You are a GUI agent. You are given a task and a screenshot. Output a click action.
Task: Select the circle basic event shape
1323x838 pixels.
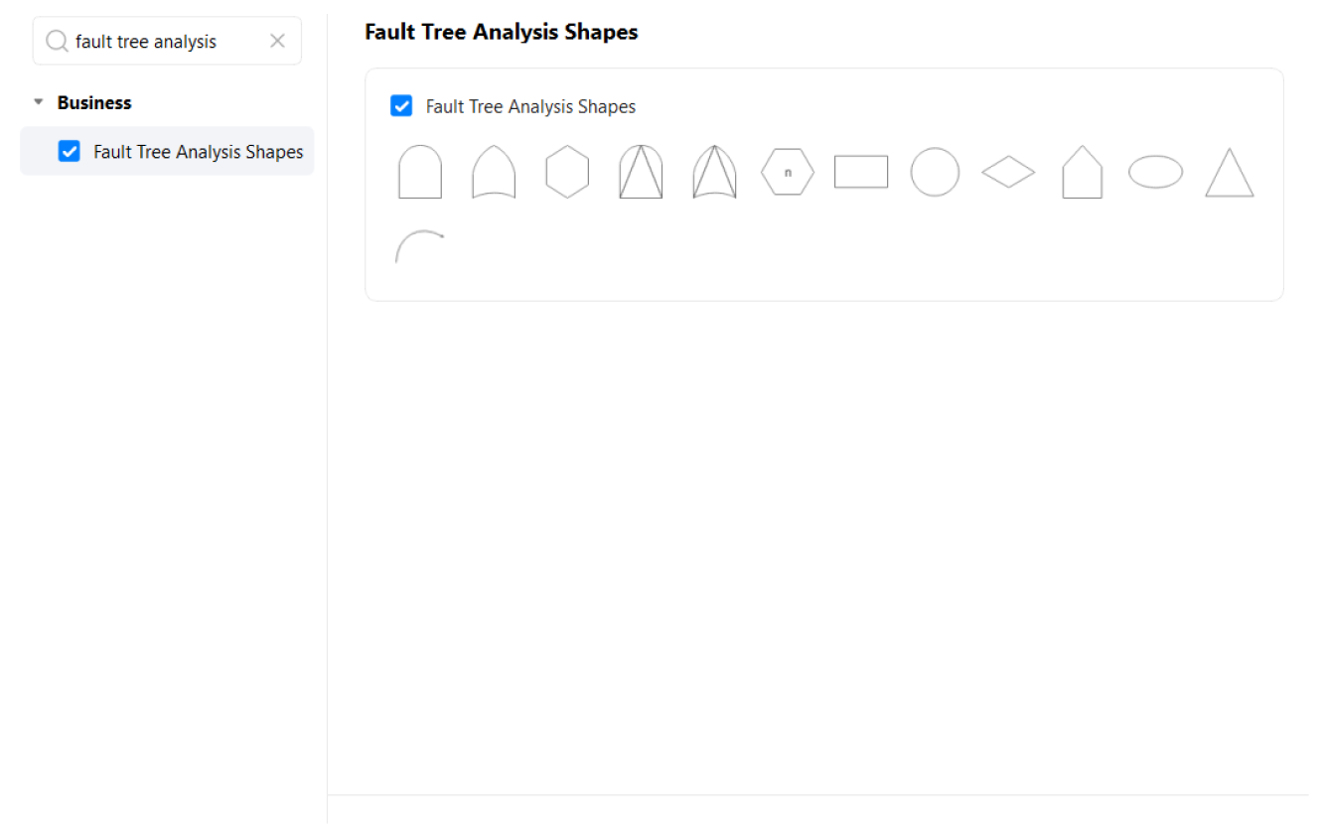point(935,172)
